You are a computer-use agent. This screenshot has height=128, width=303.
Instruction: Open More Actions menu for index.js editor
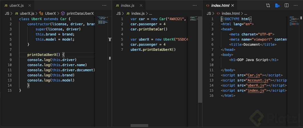coord(195,5)
